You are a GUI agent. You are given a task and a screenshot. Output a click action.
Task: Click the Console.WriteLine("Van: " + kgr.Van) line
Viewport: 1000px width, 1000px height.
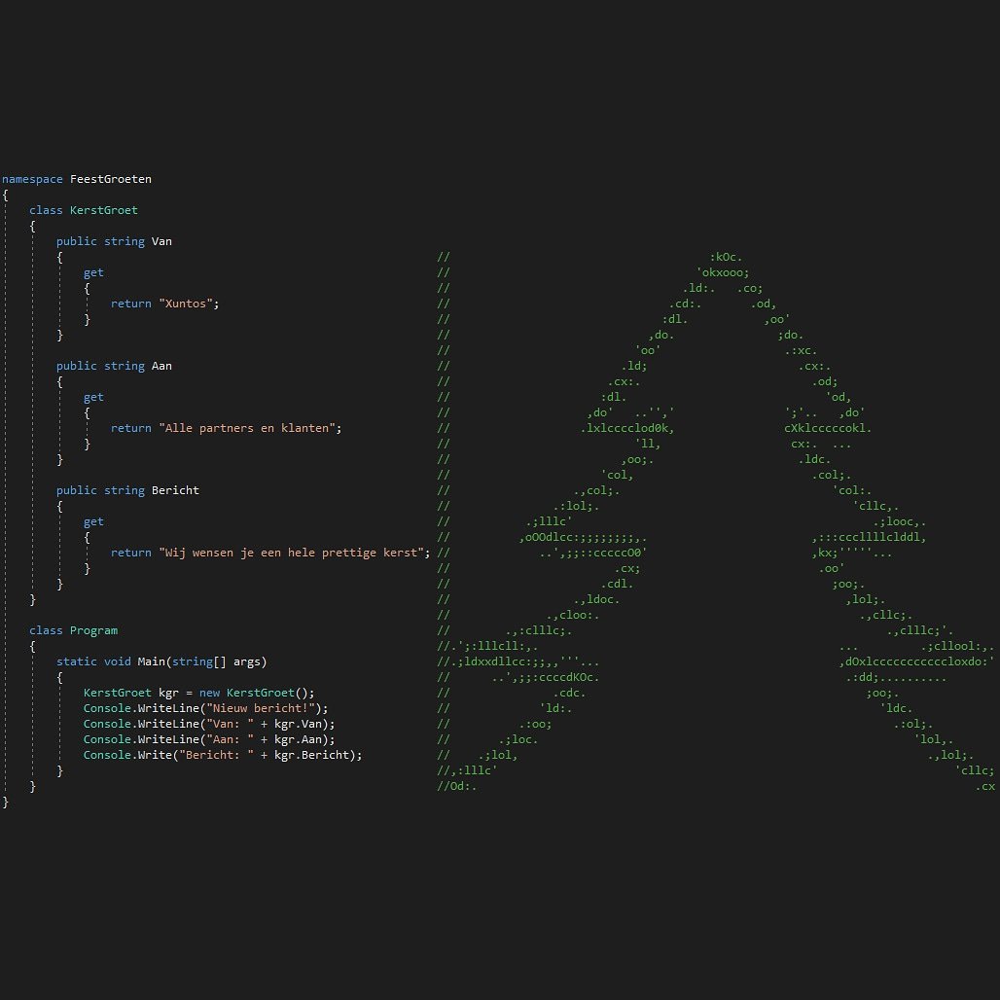point(209,724)
